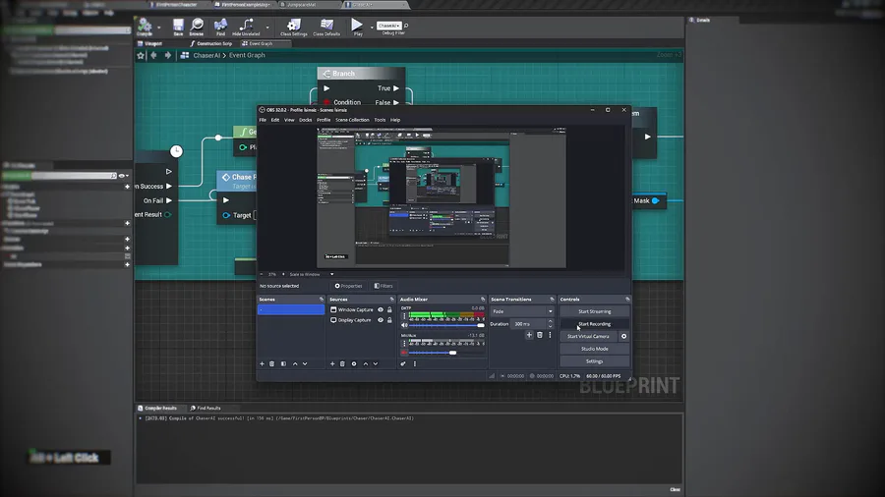This screenshot has height=497, width=885.
Task: Open source Filters button
Action: coord(383,286)
